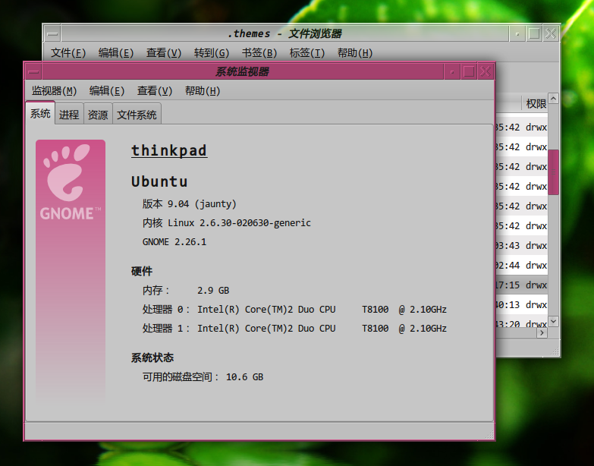Screen dimensions: 594x466
Task: Open 转到(G) menu in file browser window
Action: click(212, 52)
